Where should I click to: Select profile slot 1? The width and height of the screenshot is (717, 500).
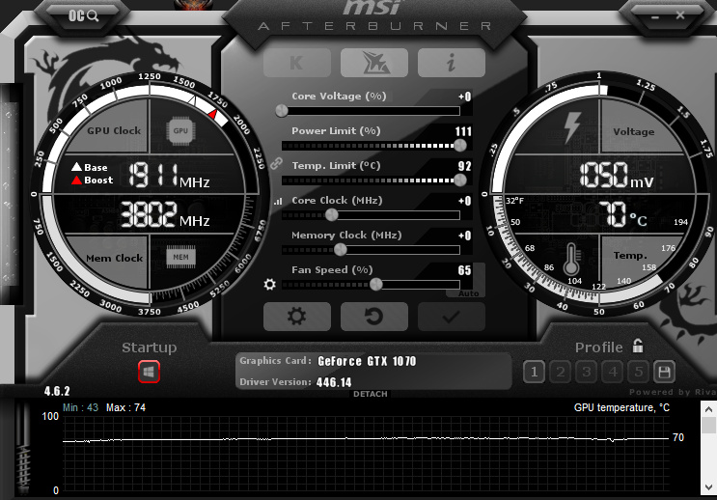(534, 372)
